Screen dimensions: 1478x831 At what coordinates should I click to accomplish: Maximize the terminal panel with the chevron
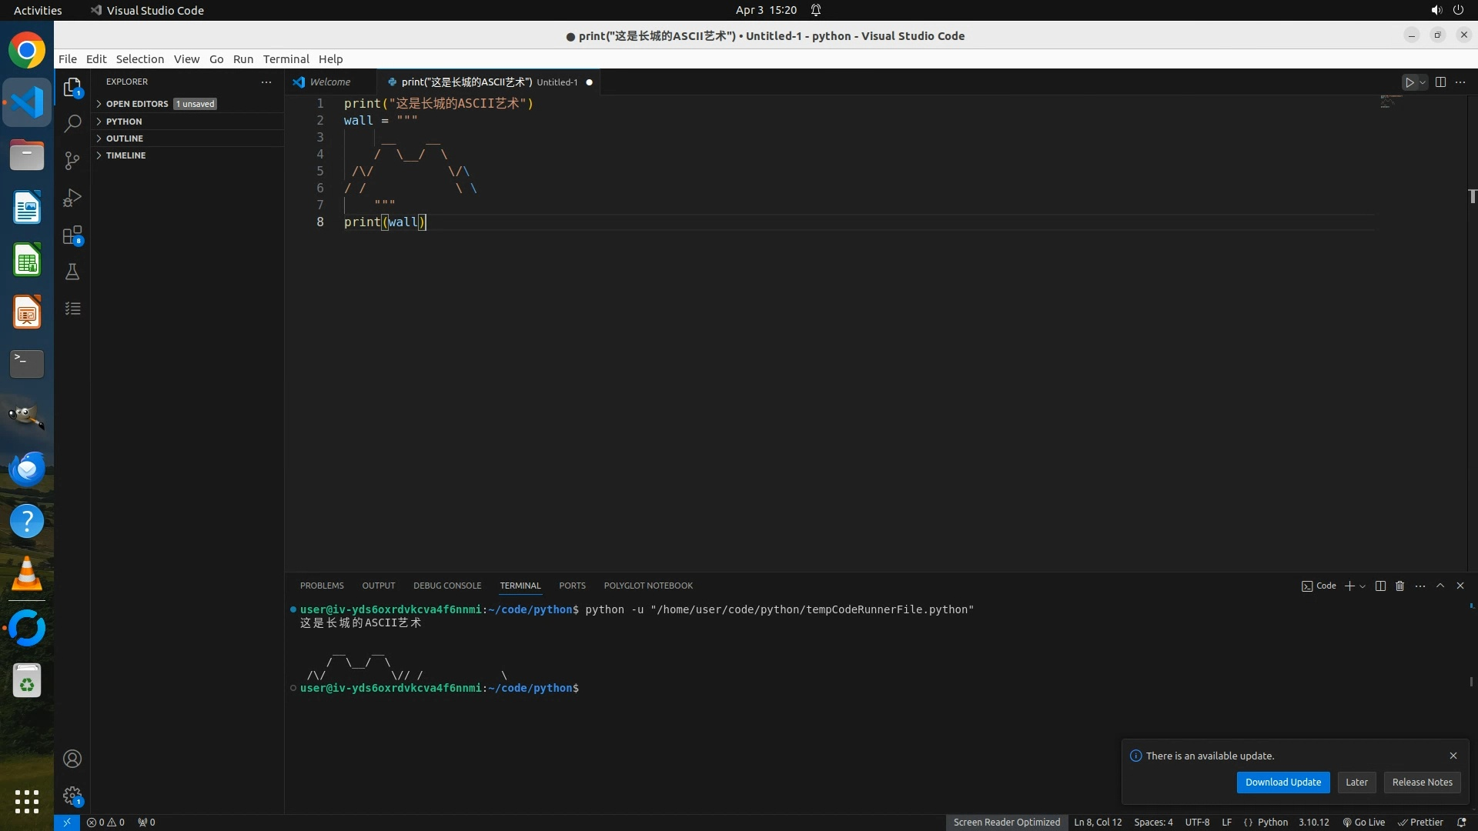(x=1440, y=586)
